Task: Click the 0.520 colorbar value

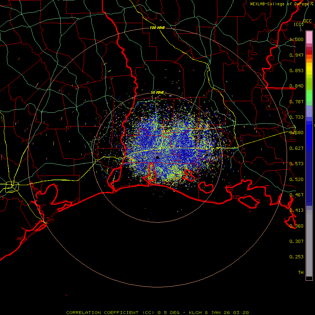Action: [296, 180]
